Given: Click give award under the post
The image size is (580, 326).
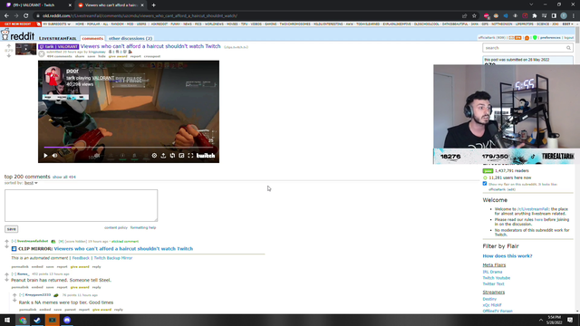Looking at the screenshot, I should click(x=118, y=56).
